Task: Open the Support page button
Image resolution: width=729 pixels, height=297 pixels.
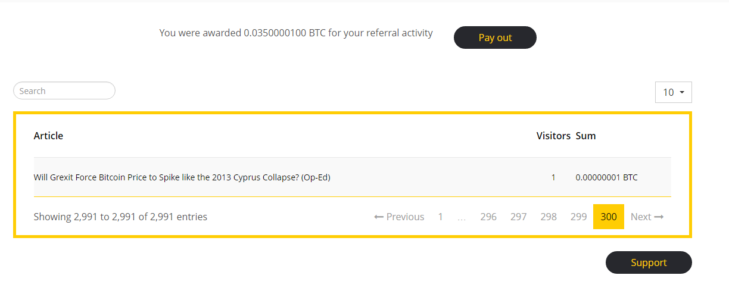Action: tap(649, 262)
